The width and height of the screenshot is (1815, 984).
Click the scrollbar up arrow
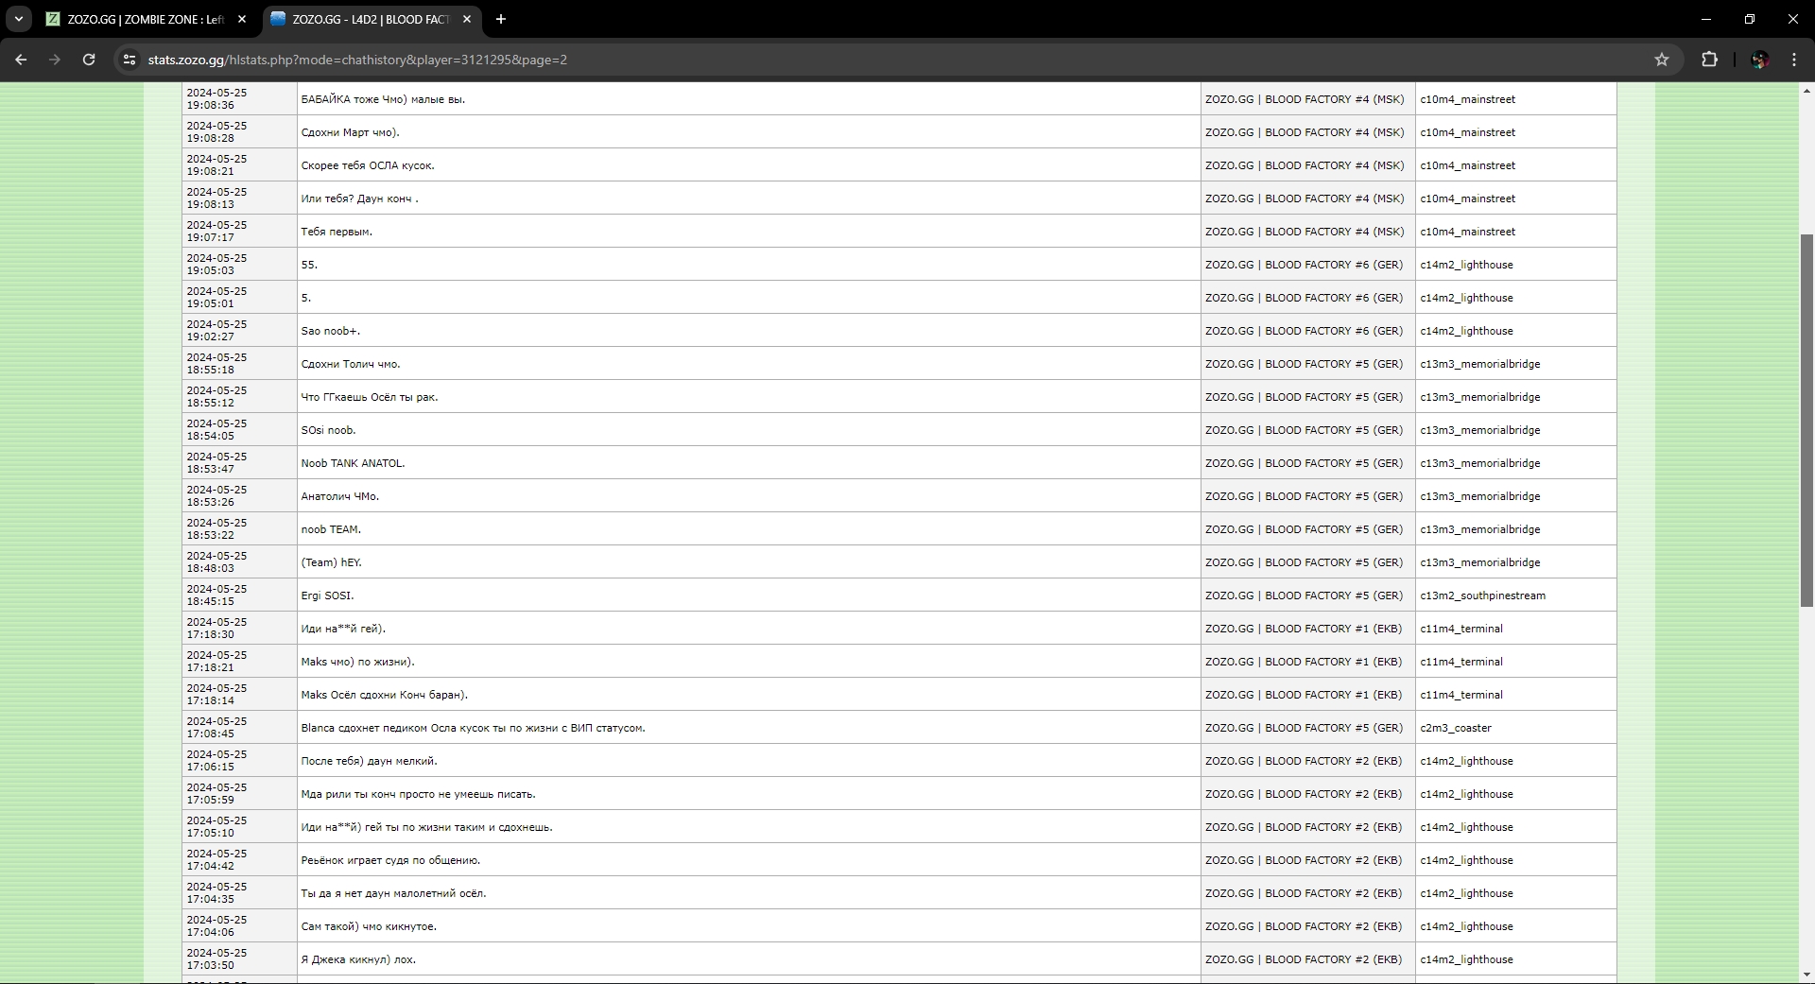coord(1806,92)
